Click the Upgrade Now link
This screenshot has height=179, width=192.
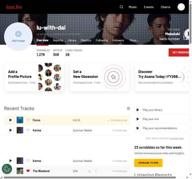coord(176,139)
